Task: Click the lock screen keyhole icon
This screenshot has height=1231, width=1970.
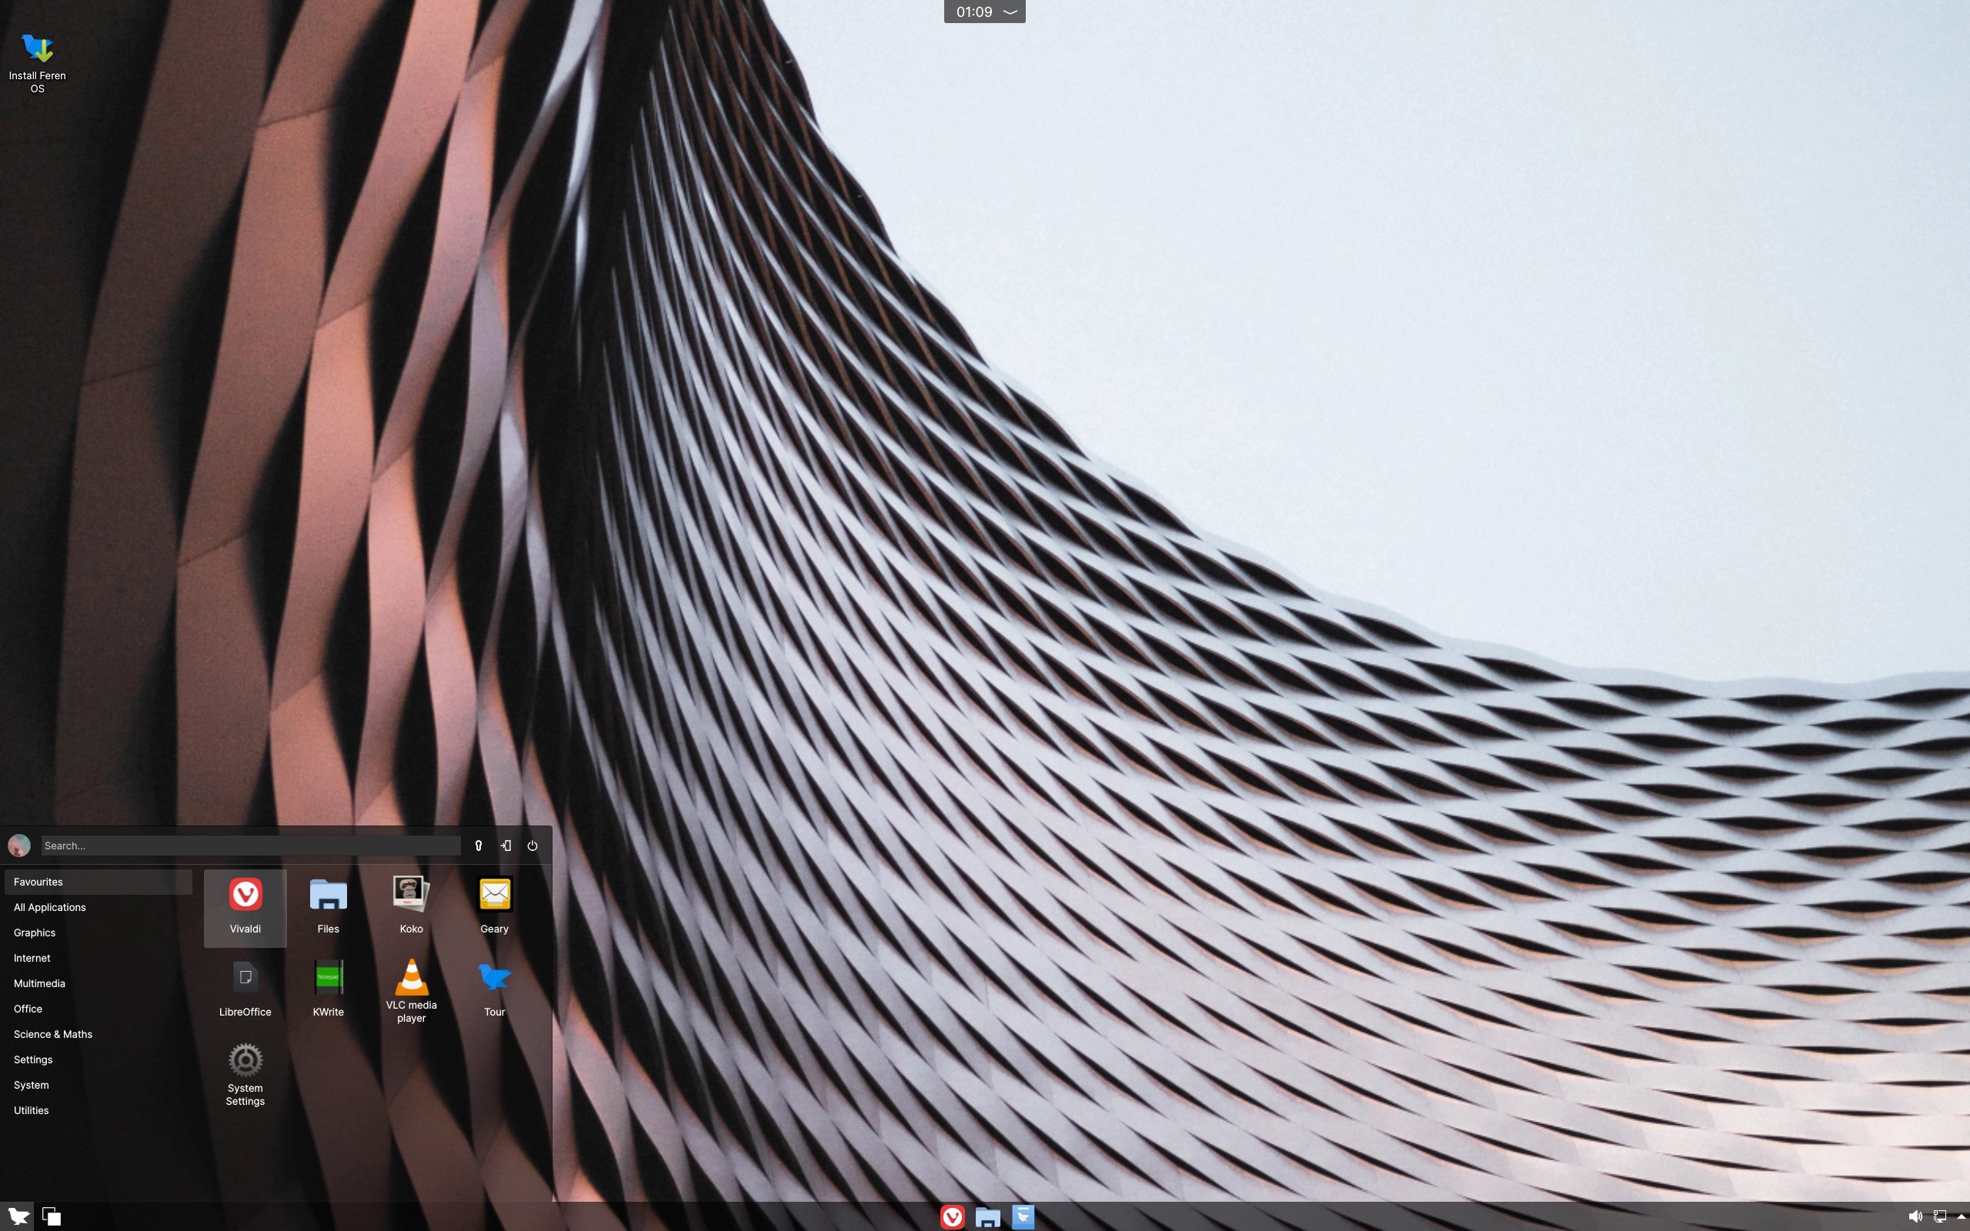Action: pyautogui.click(x=479, y=845)
